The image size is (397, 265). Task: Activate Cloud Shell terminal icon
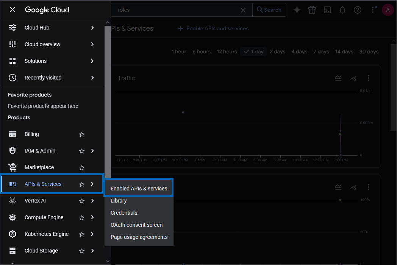(327, 10)
